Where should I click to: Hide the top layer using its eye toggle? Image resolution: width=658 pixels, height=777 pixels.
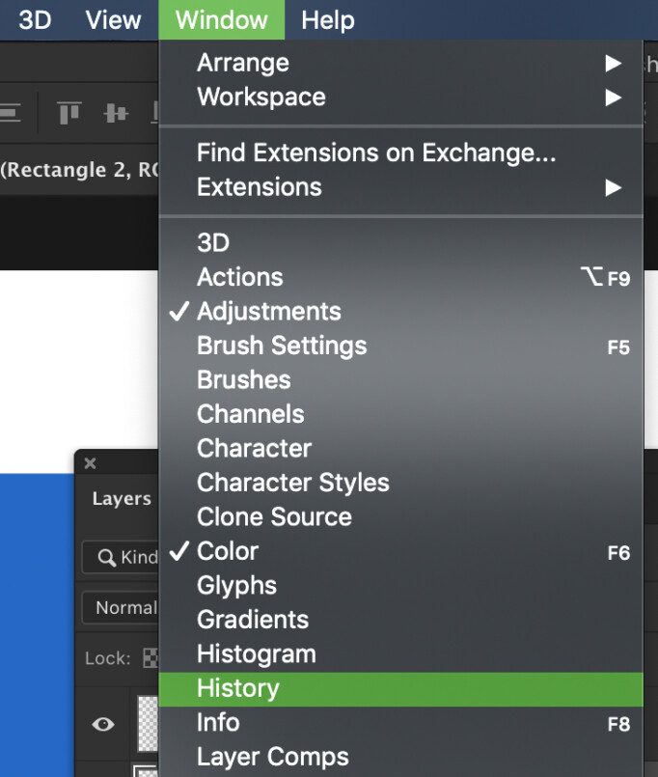point(102,724)
